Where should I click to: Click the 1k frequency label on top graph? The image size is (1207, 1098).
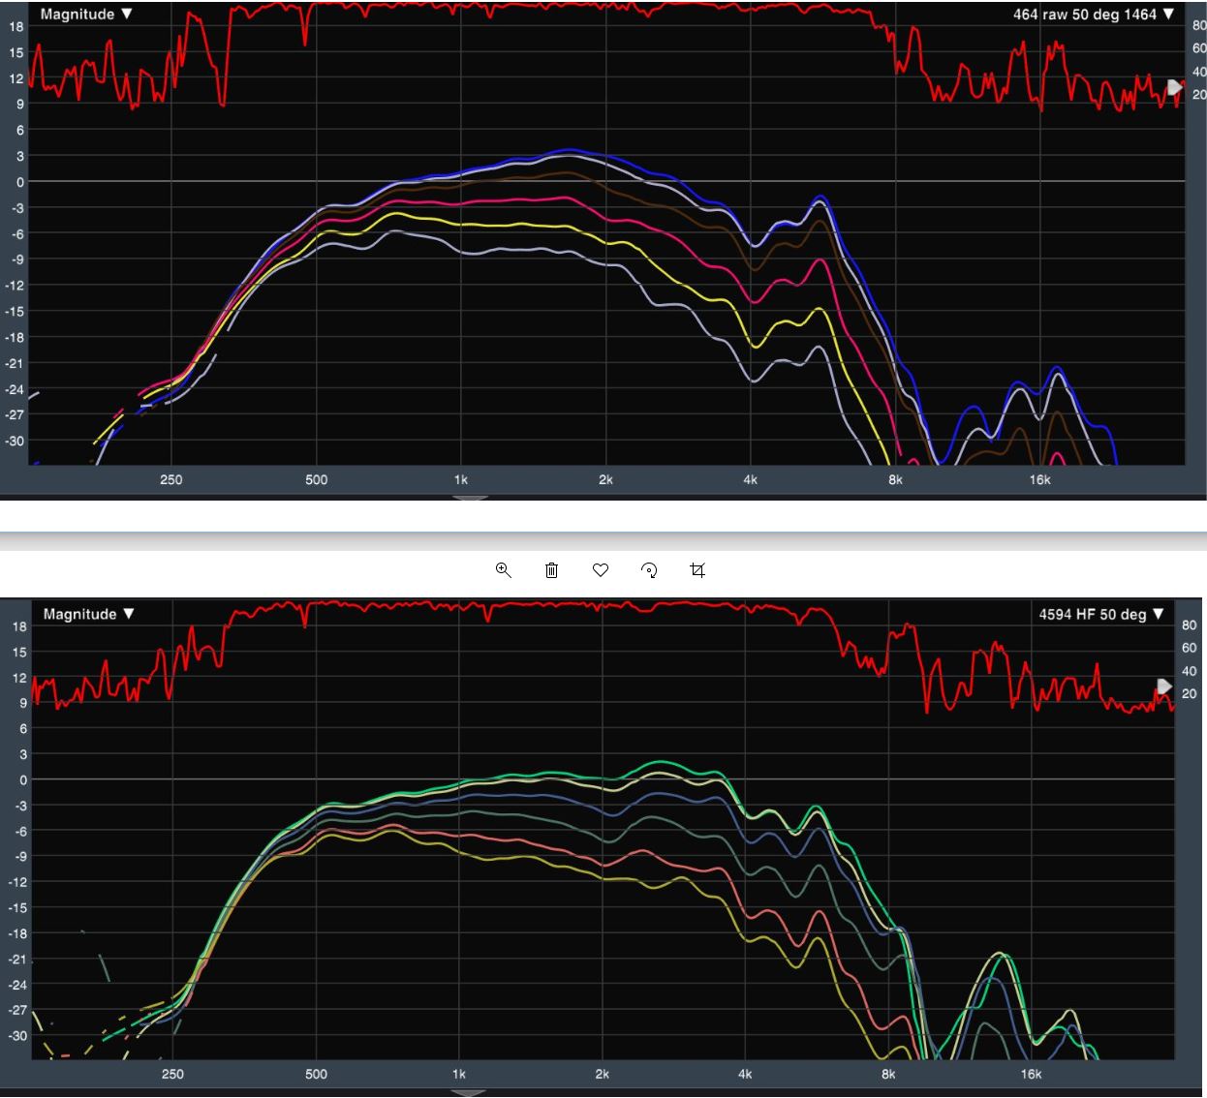(x=461, y=479)
